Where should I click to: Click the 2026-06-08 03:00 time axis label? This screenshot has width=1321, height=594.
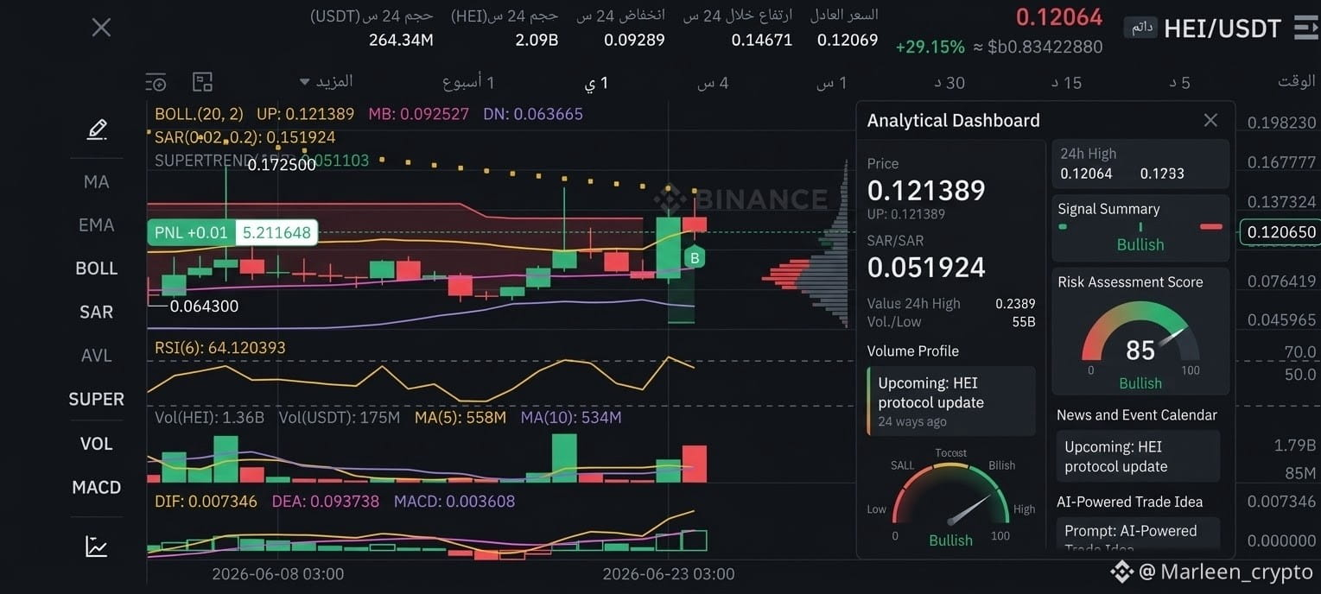[277, 574]
